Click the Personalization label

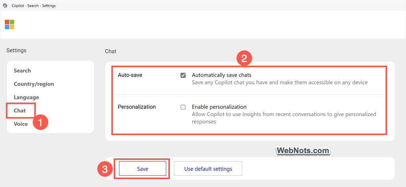[137, 107]
